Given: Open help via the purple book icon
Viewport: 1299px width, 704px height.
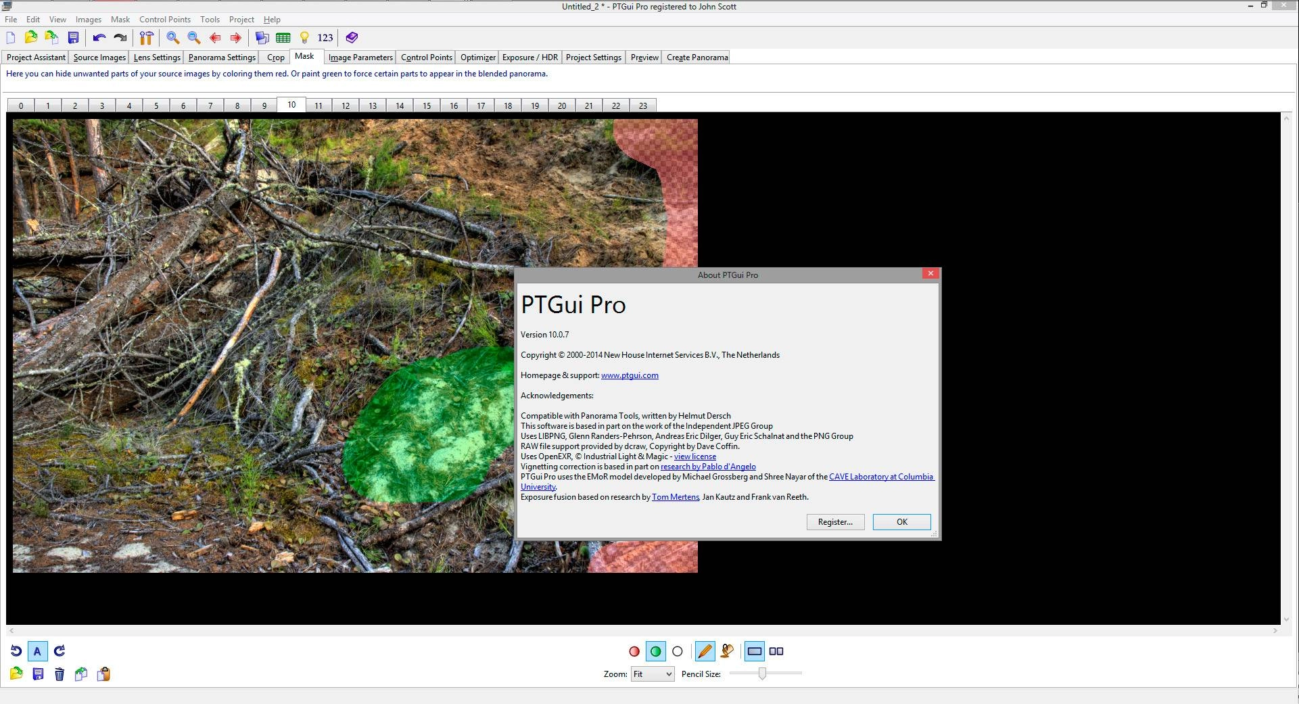Looking at the screenshot, I should tap(352, 38).
